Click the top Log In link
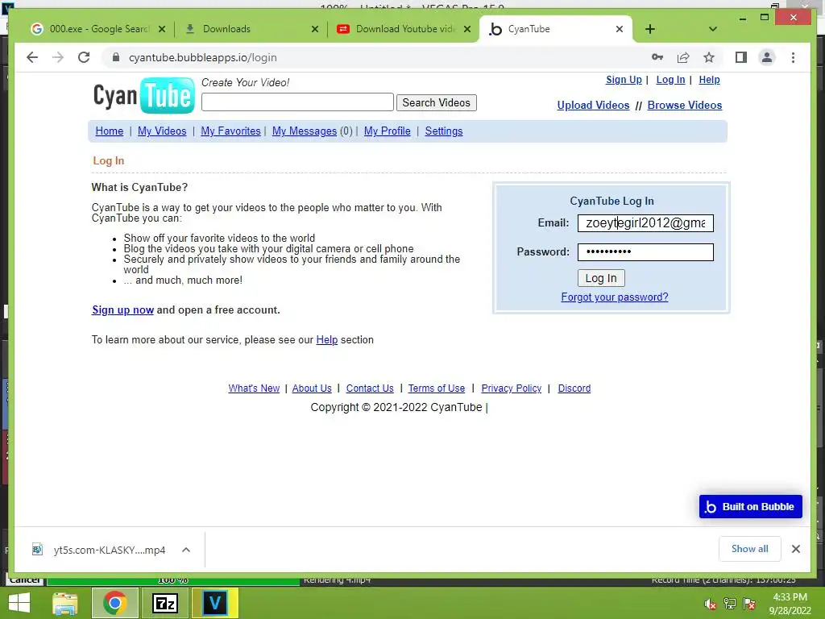 (670, 80)
